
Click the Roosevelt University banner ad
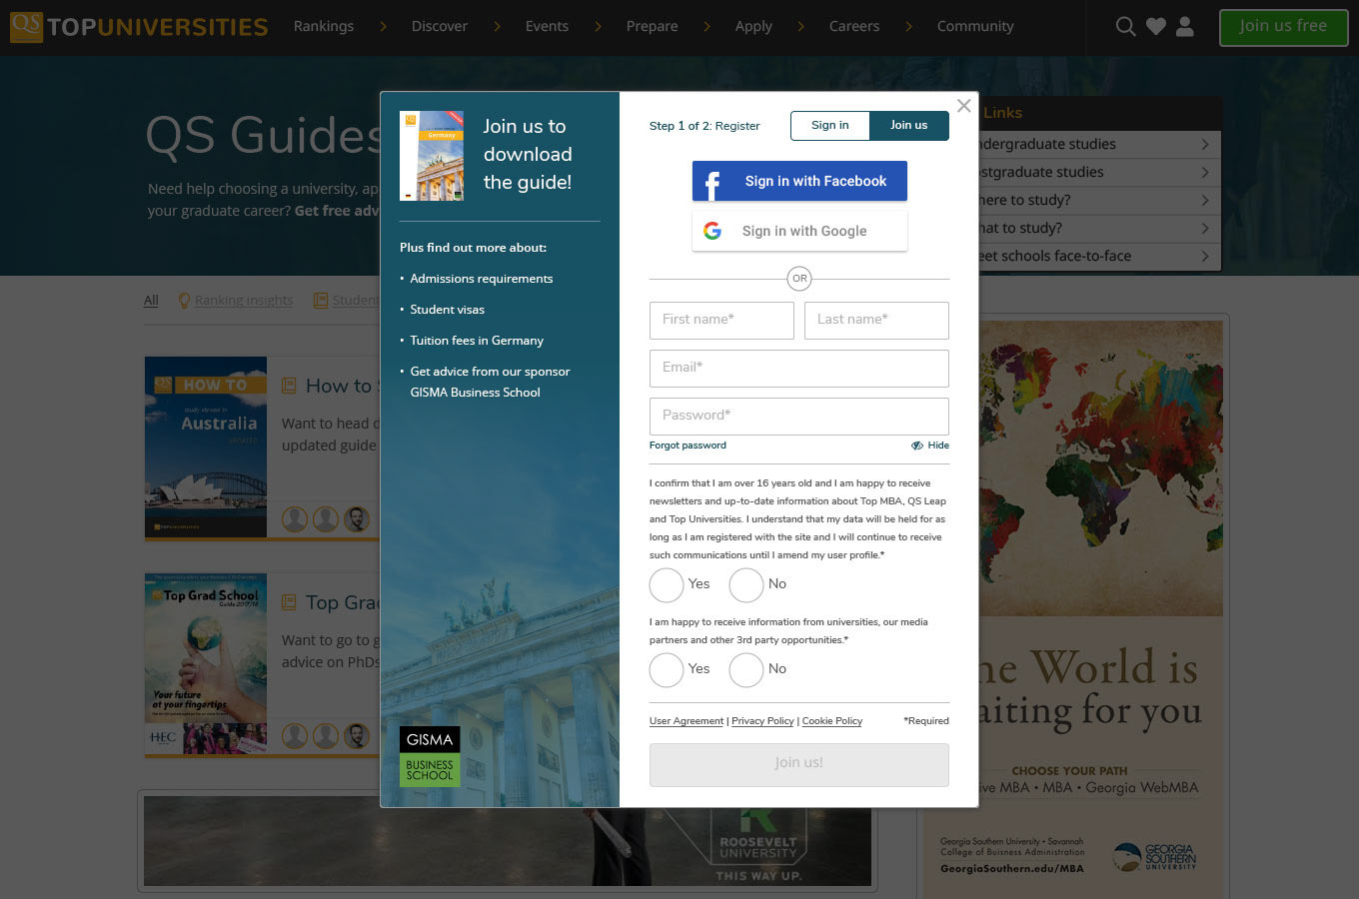[x=508, y=841]
